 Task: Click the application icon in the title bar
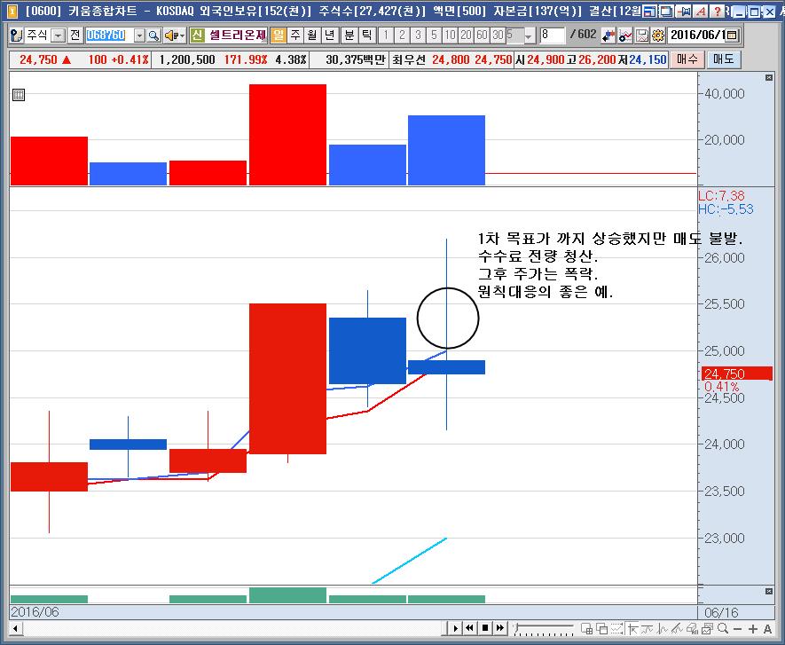tap(12, 11)
